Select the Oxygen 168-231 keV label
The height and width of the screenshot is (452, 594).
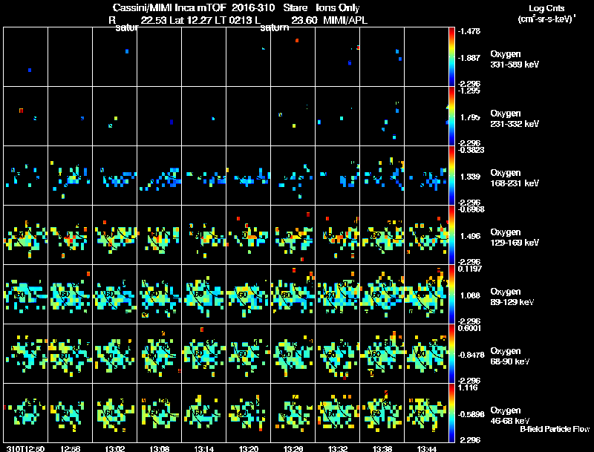point(515,178)
